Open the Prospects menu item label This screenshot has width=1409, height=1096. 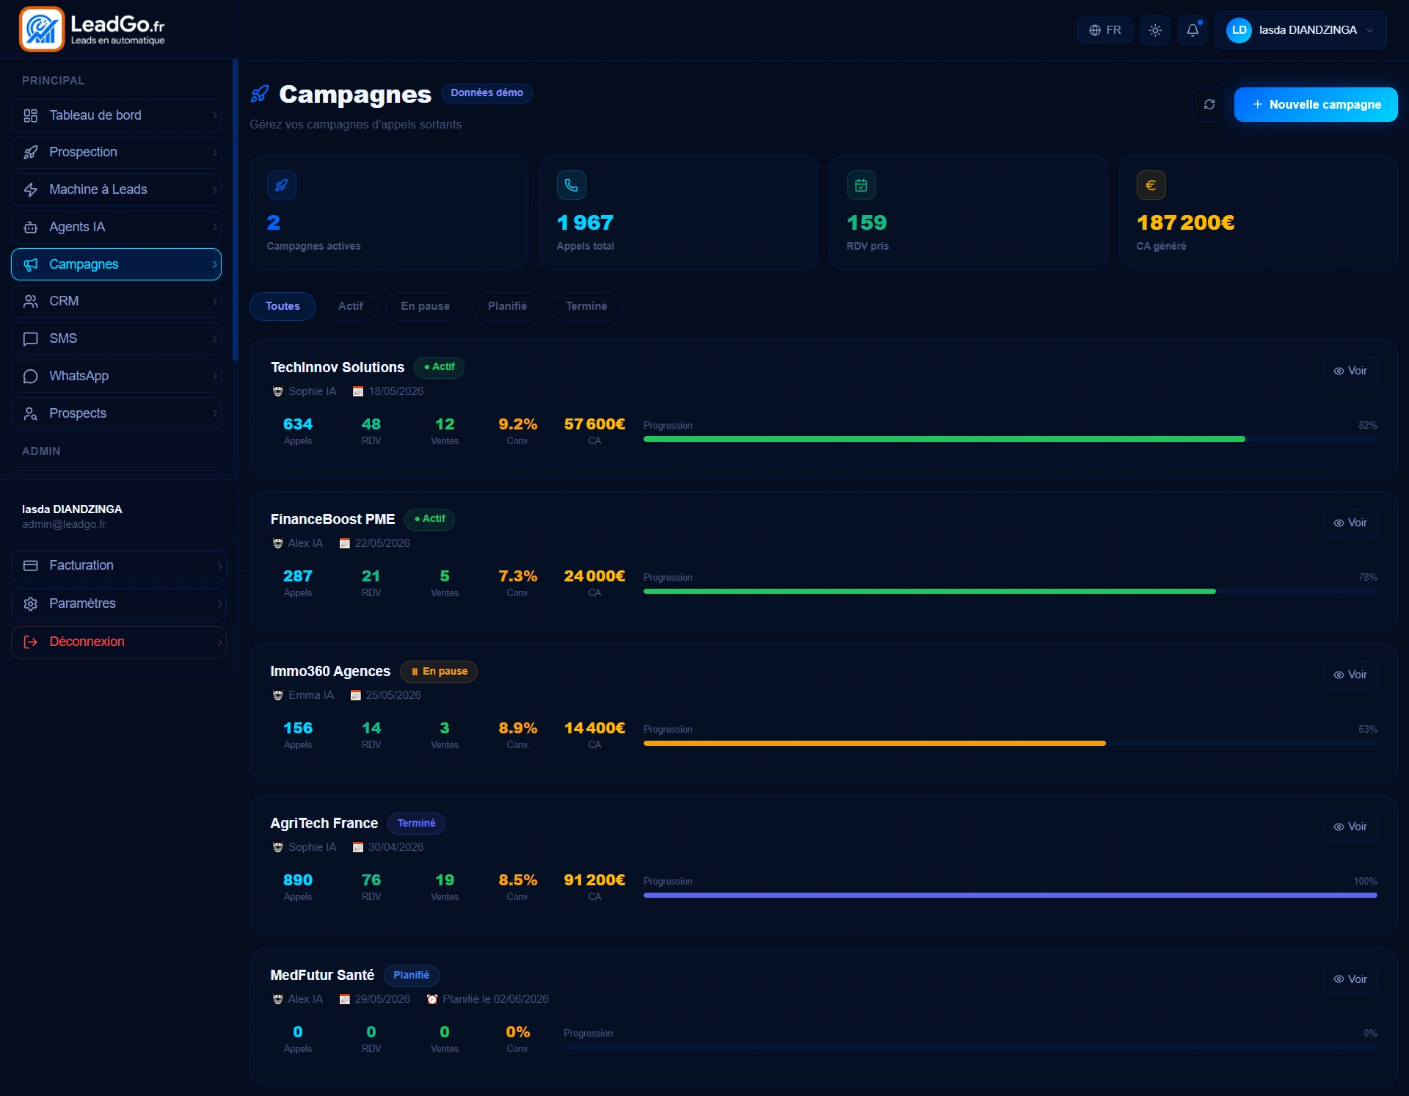tap(78, 413)
